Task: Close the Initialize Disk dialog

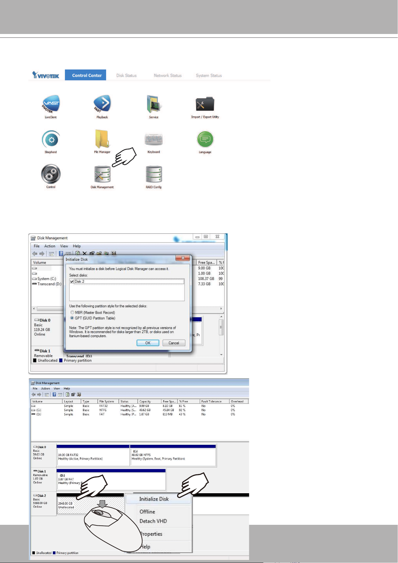Action: (x=182, y=258)
